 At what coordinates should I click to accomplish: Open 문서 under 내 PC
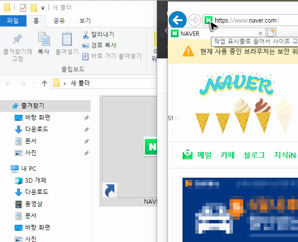(30, 215)
